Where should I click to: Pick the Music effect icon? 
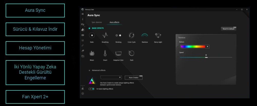coord(92,54)
